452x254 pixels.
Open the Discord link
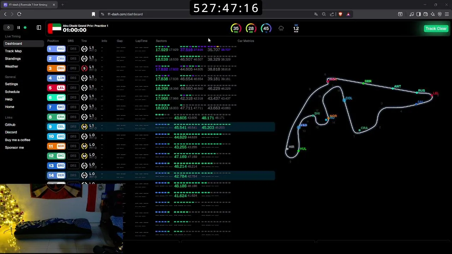[11, 132]
